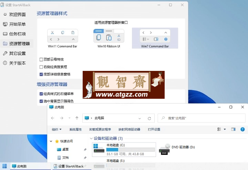Screen dimensions: 248x170
Task: Click the change view icon in Explorer
Action: pyautogui.click(x=219, y=129)
